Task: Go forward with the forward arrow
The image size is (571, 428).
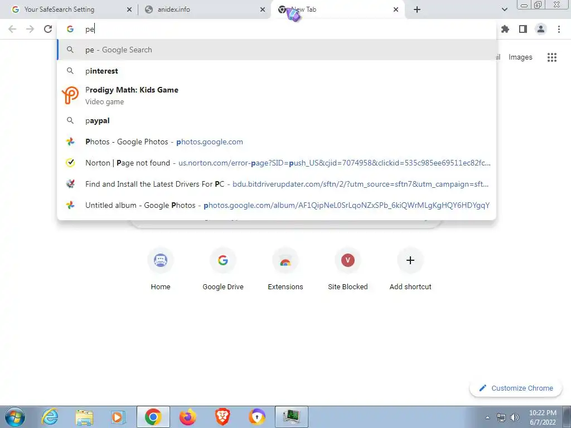Action: pyautogui.click(x=30, y=29)
